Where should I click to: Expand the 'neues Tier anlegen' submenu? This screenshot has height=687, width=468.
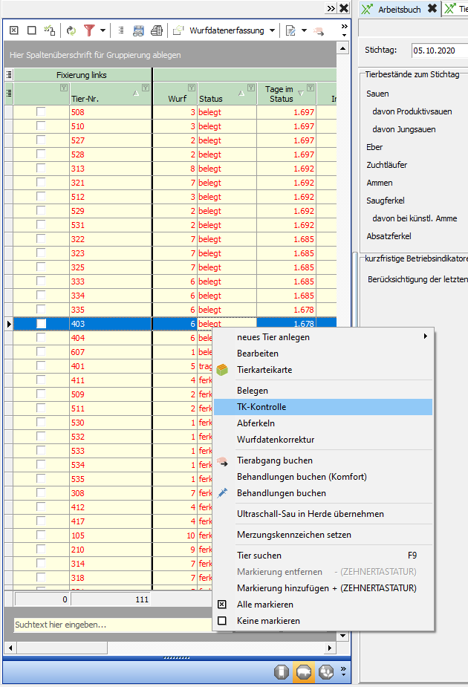click(x=425, y=336)
